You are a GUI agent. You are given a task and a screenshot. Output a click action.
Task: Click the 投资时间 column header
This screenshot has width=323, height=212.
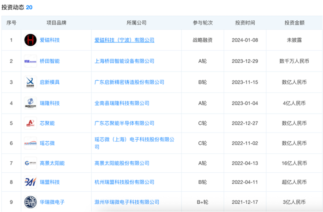[x=245, y=23]
